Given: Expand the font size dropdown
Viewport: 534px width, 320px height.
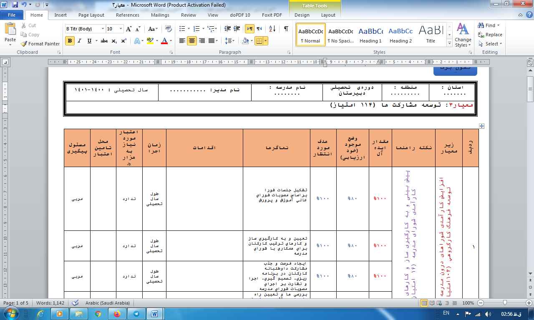Looking at the screenshot, I should pos(121,29).
